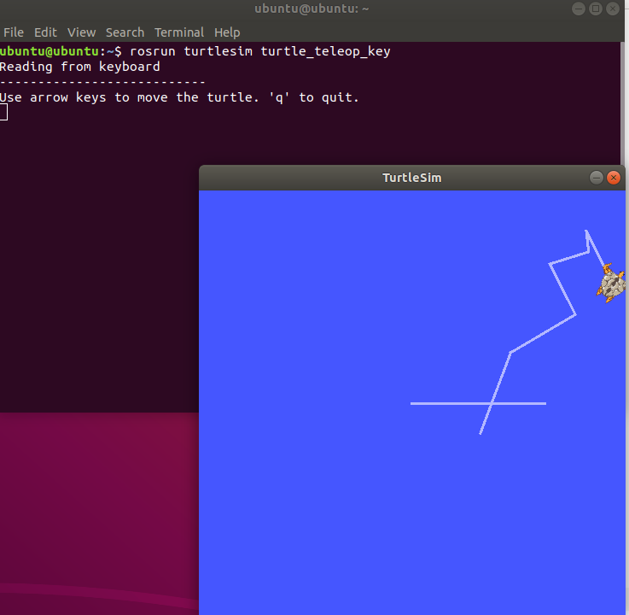Click the 'Use arrow keys to move the turtle' line
The image size is (629, 615).
coord(179,97)
